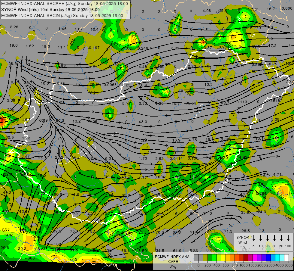
Task: Click the 0.006 map value
Action: pos(287,8)
